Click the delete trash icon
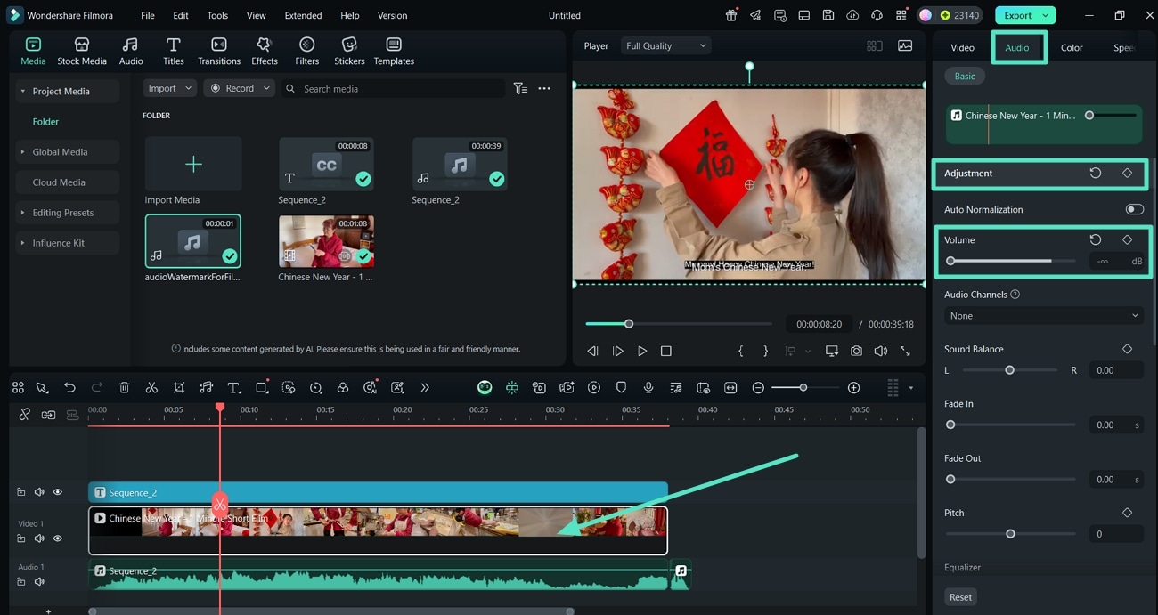Image resolution: width=1158 pixels, height=615 pixels. [x=124, y=388]
